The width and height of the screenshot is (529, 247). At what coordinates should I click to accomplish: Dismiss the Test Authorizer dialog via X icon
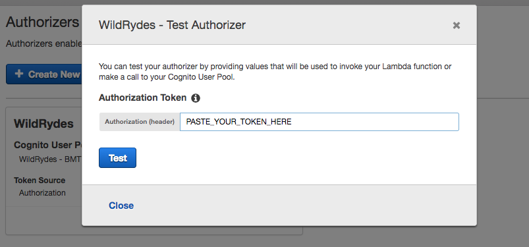pyautogui.click(x=456, y=25)
